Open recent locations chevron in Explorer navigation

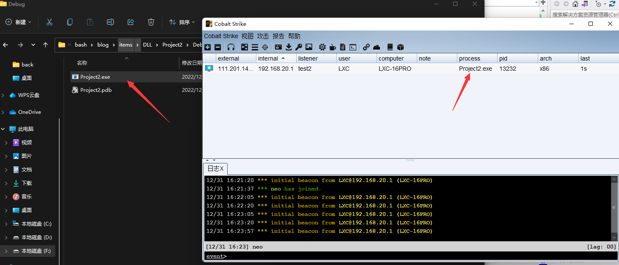pos(33,44)
